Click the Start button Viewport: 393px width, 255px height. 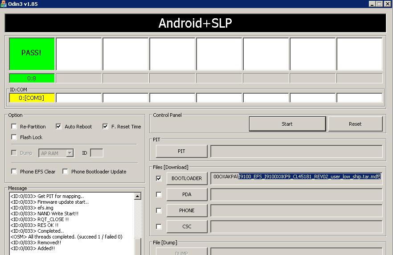pos(287,124)
